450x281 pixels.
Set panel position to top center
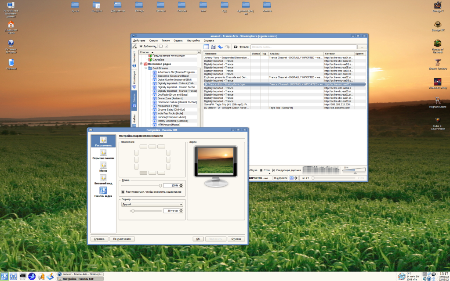pos(152,147)
